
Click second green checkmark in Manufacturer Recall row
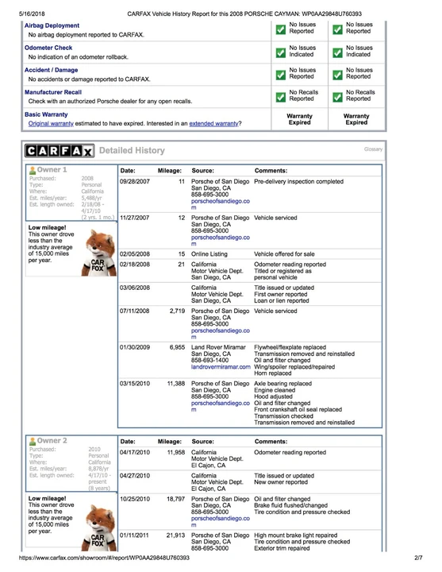click(x=337, y=98)
